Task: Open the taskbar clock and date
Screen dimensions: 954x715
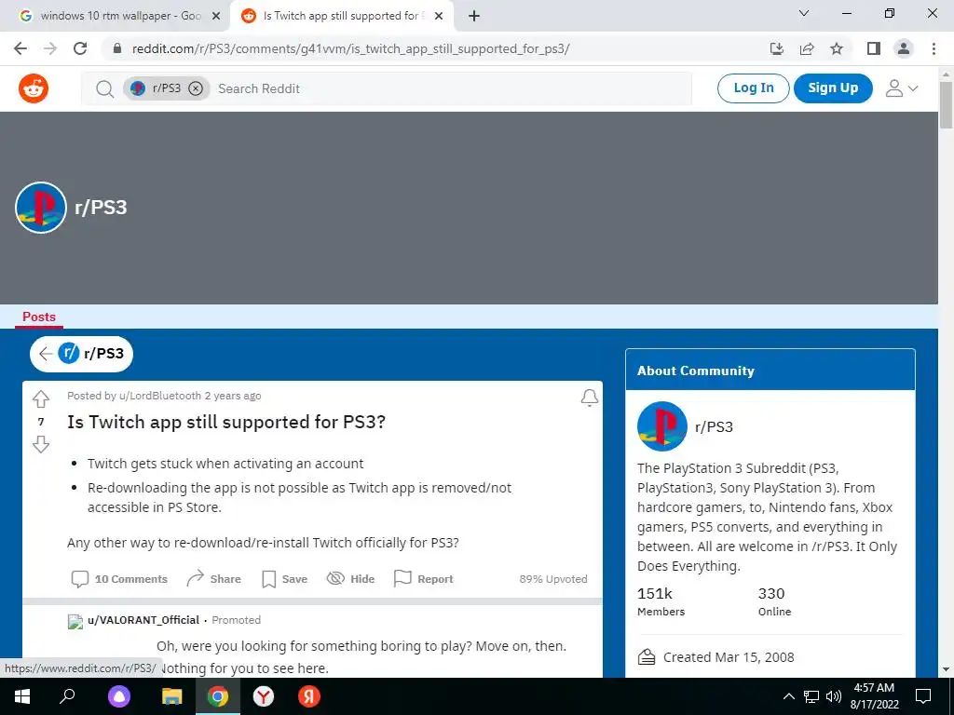Action: 874,696
